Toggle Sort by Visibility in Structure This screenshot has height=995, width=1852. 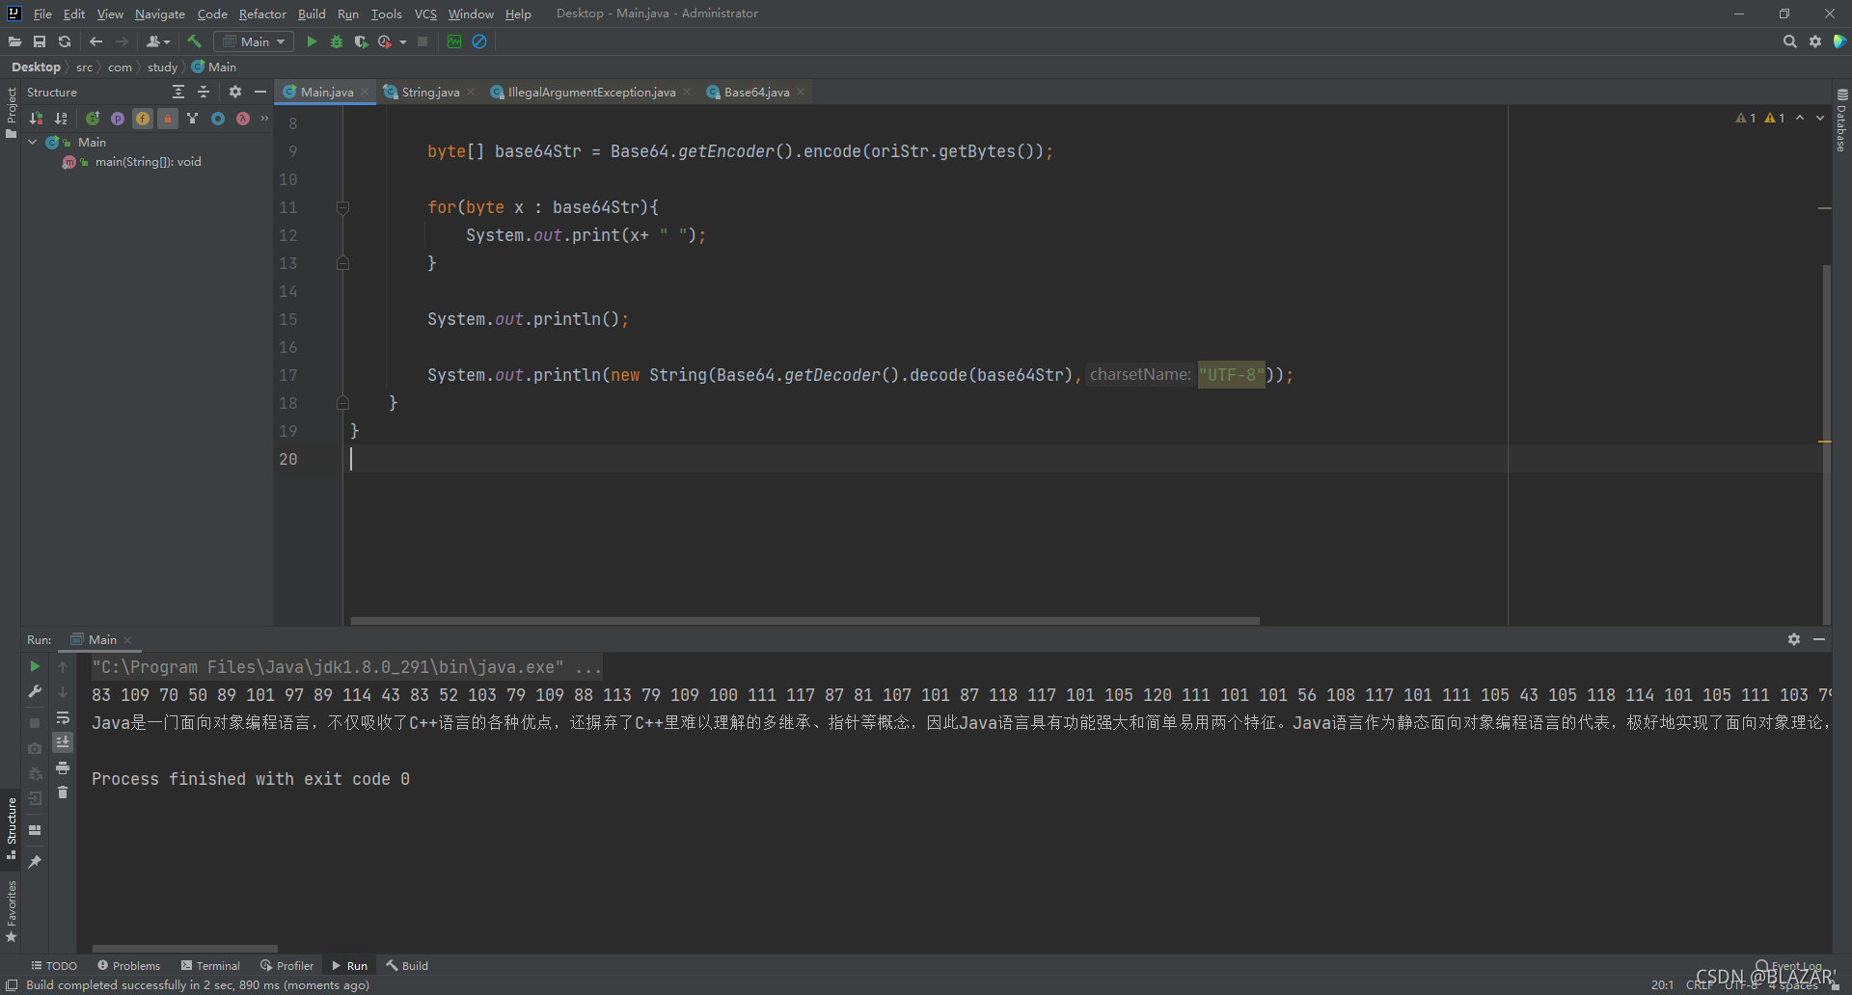(x=36, y=119)
